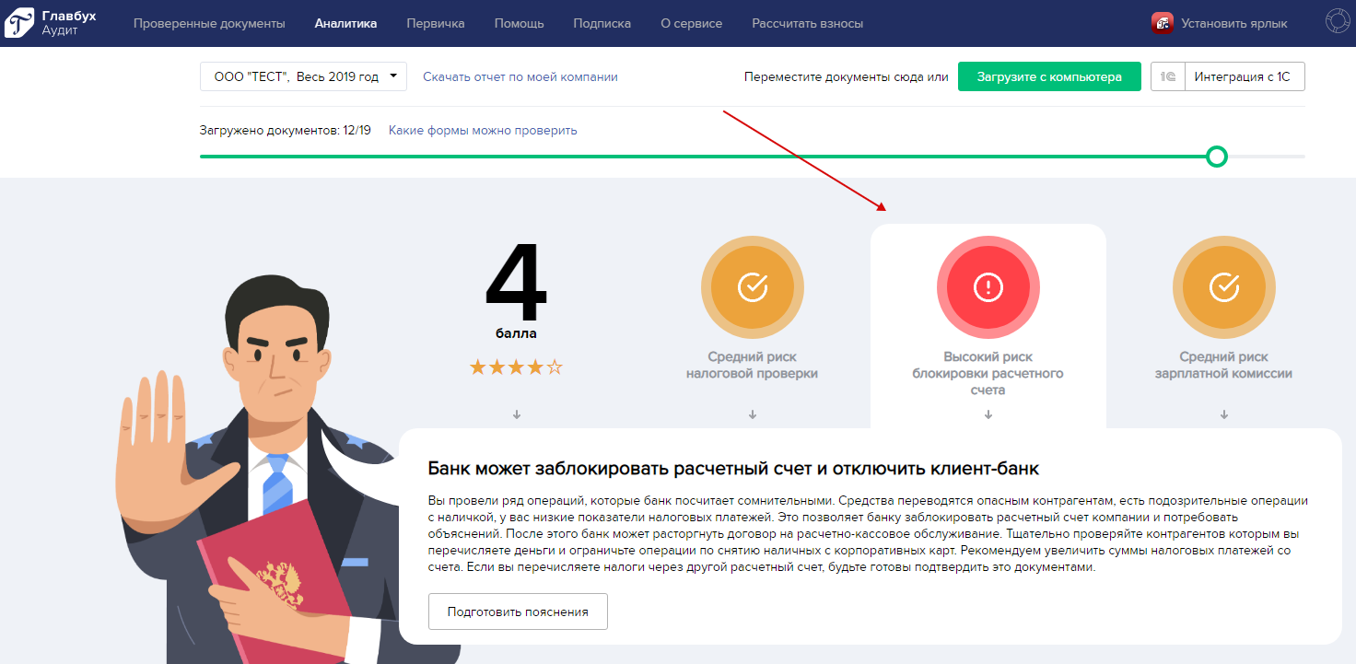This screenshot has height=664, width=1356.
Task: Click the Средний риск налоговой проверки label
Action: click(x=753, y=366)
